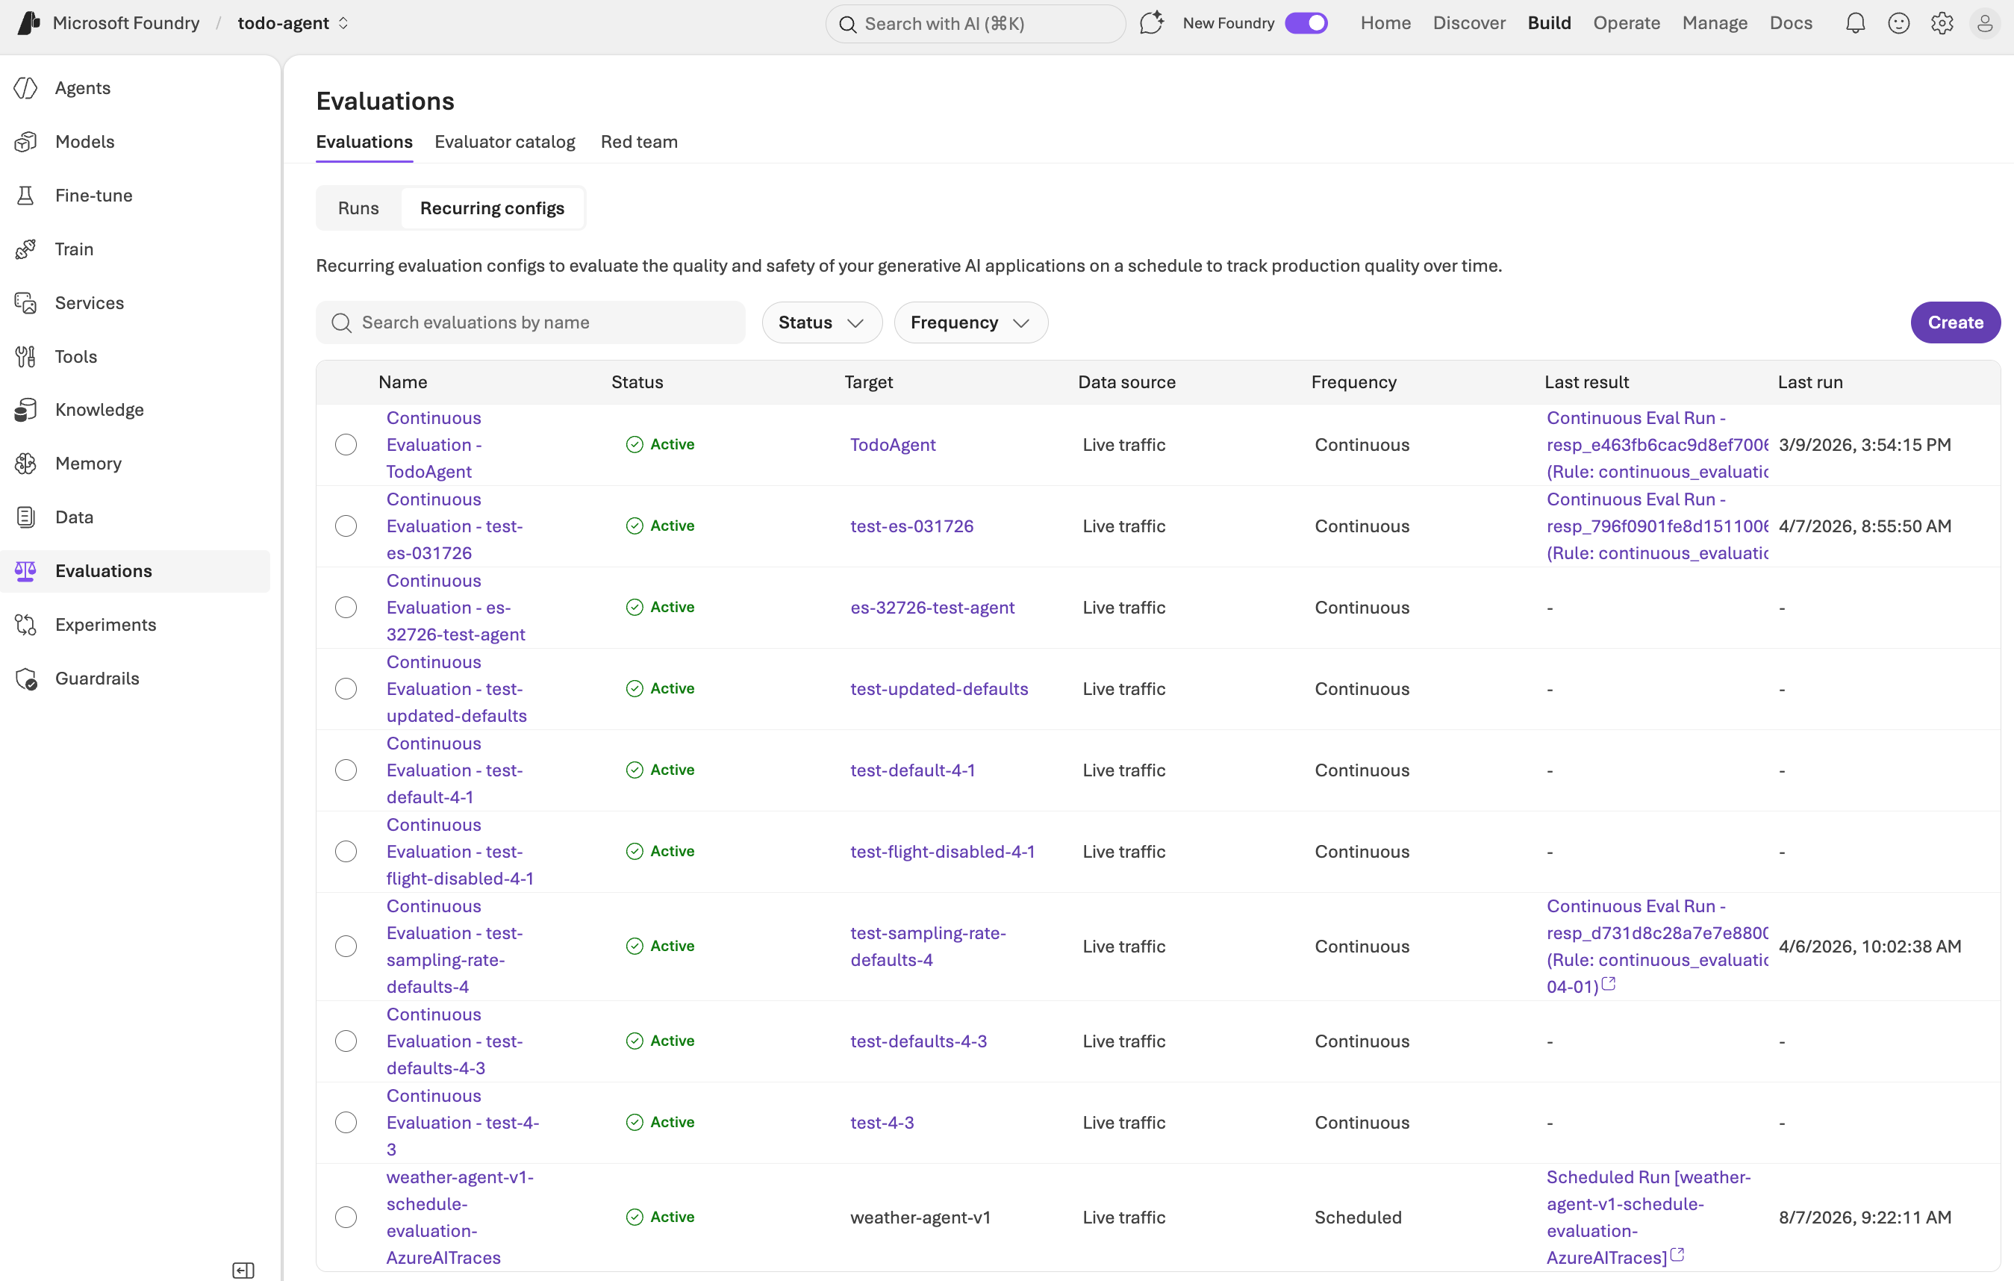Open the Services sidebar icon
The image size is (2014, 1281).
[26, 302]
